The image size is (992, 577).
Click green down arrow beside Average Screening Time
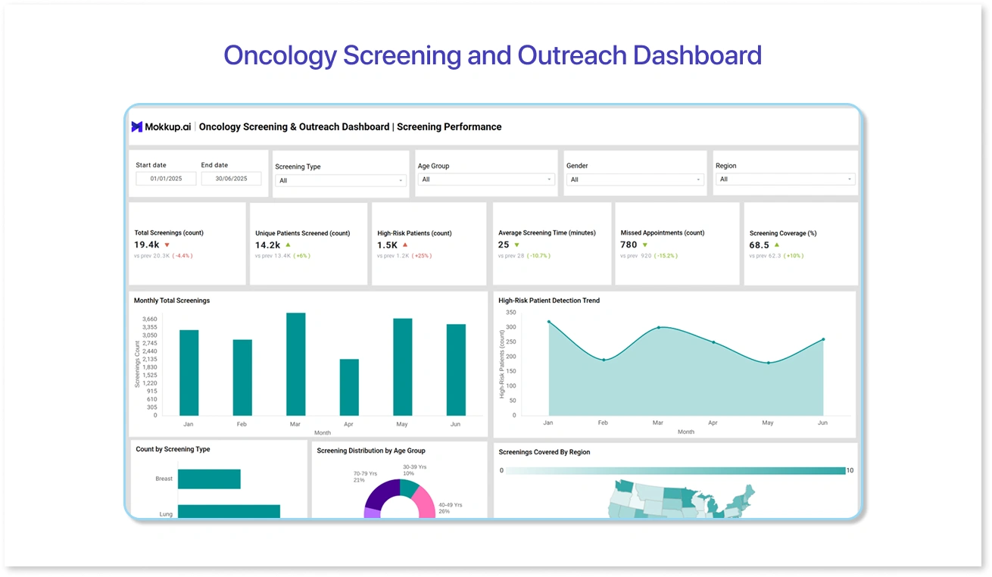(x=516, y=245)
